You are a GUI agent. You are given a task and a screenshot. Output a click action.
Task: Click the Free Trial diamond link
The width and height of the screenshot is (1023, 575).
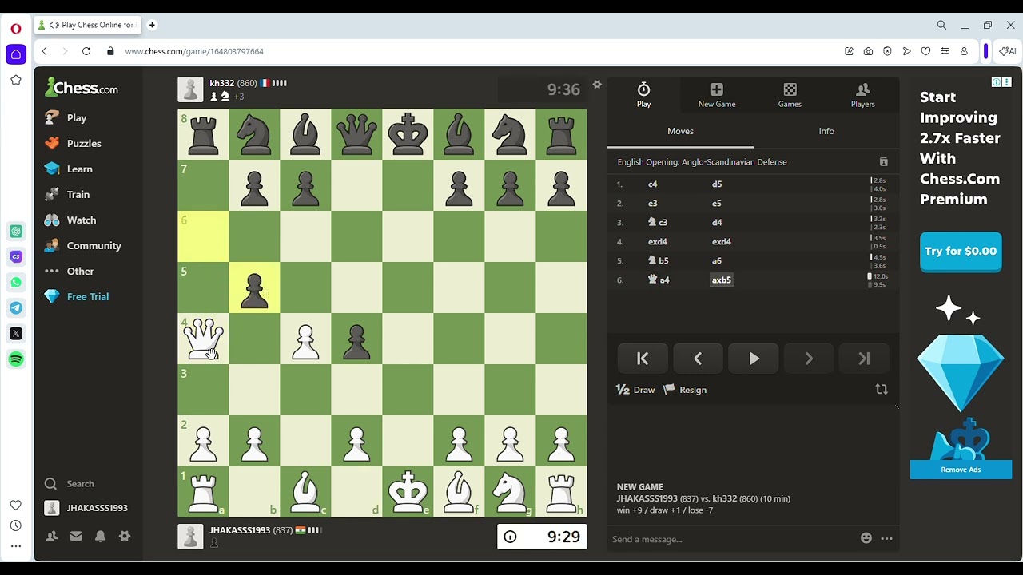76,296
